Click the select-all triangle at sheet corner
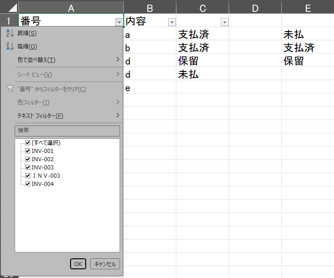Viewport: 334px width, 278px height. click(12, 8)
